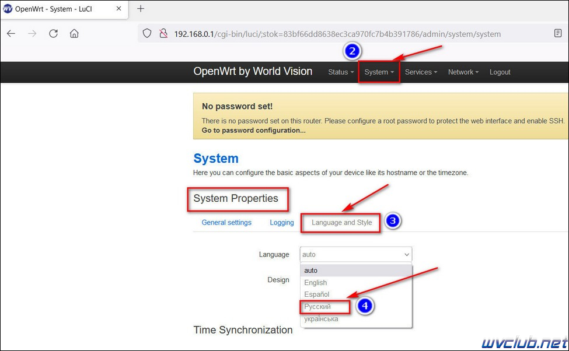Switch to the General settings tab
Viewport: 569px width, 351px height.
click(x=226, y=223)
